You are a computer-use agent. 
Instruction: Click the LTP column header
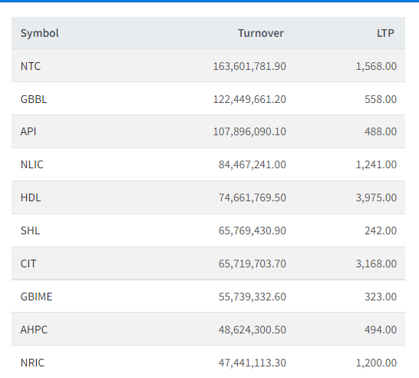[x=385, y=33]
